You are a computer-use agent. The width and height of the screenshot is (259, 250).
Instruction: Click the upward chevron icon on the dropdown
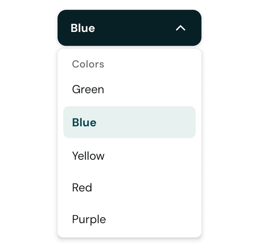point(181,28)
